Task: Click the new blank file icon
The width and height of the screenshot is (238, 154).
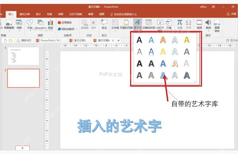Action: [x=5, y=40]
